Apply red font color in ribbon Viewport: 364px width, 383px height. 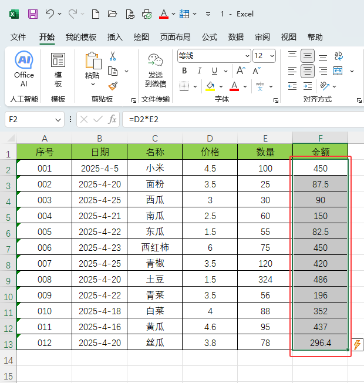pos(234,86)
